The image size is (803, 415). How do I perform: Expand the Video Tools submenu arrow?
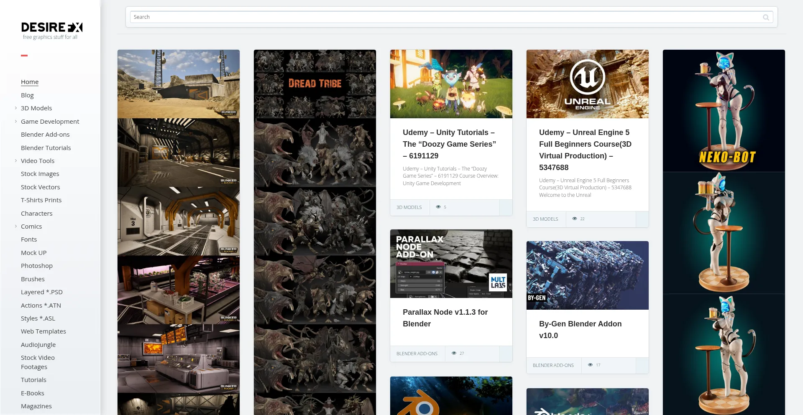coord(16,160)
